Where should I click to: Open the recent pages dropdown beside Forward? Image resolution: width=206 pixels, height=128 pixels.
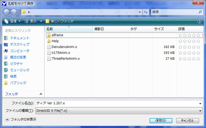(x=19, y=12)
